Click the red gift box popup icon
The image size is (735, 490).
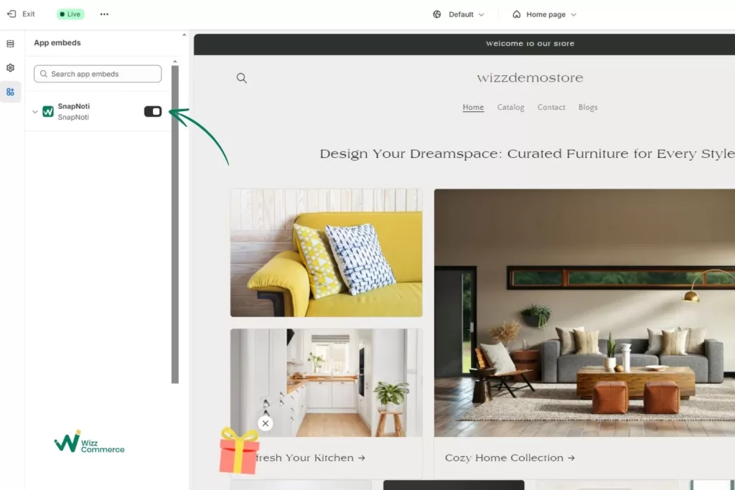(x=238, y=451)
